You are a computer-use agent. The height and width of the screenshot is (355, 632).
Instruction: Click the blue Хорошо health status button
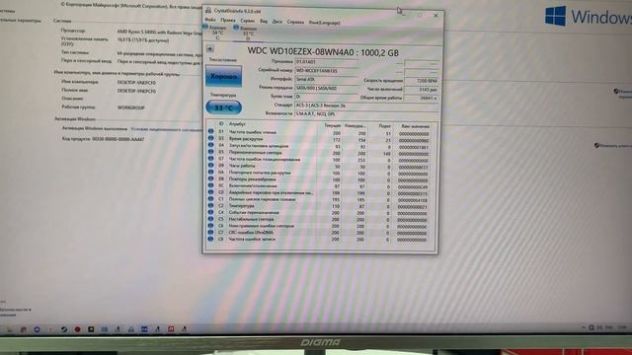[x=224, y=76]
